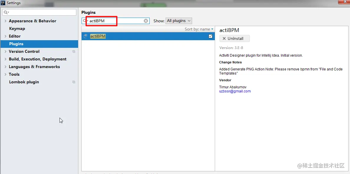Click the project-level icon beside Lombok plugin
The image size is (350, 174).
click(x=74, y=82)
